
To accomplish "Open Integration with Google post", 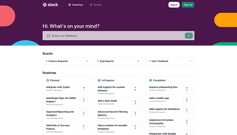I will click(x=163, y=134).
